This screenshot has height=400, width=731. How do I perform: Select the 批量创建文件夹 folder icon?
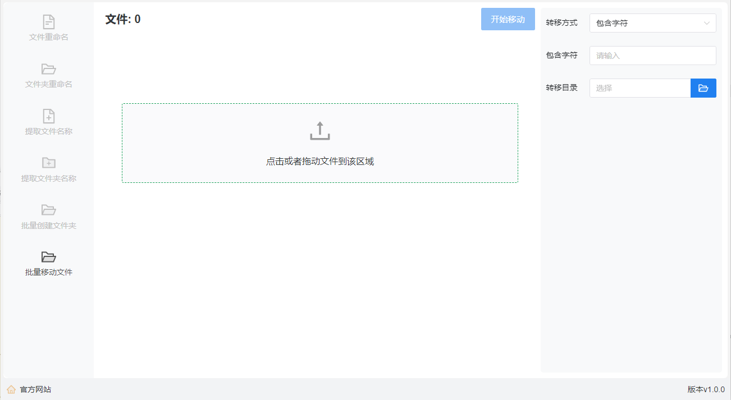click(49, 210)
